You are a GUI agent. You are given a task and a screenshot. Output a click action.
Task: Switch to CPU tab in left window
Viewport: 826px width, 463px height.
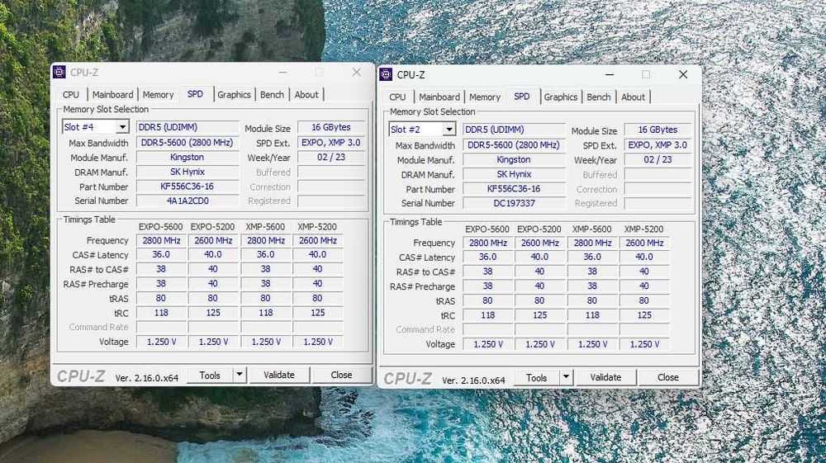point(70,95)
